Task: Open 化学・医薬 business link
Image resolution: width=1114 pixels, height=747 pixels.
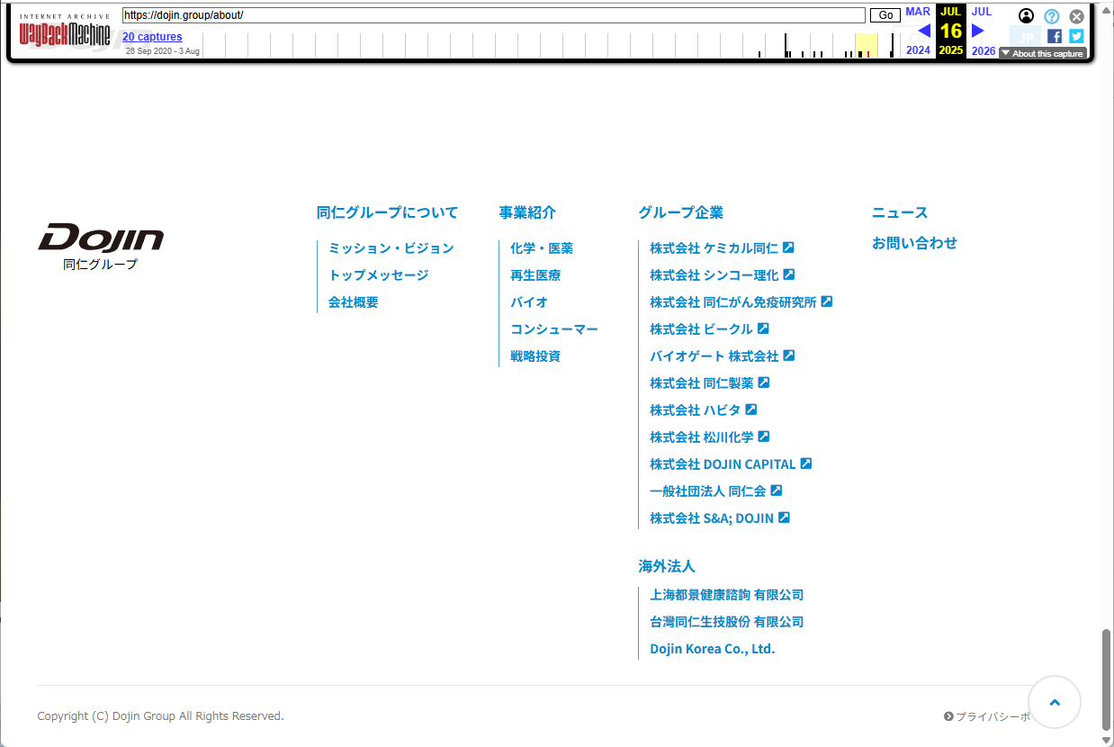Action: (x=542, y=247)
